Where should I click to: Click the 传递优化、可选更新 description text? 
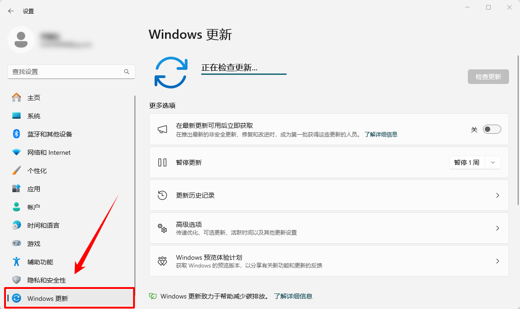pyautogui.click(x=236, y=233)
